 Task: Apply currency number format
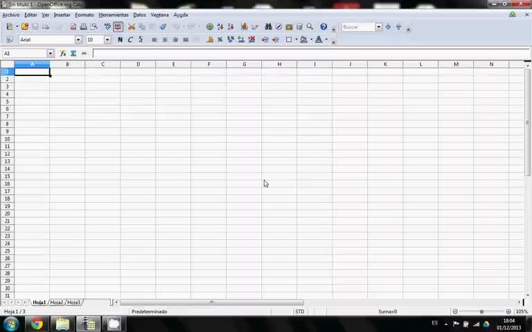click(210, 39)
